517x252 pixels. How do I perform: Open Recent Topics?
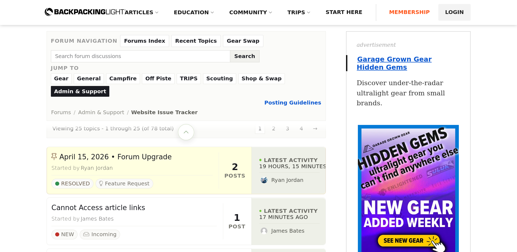pos(196,41)
